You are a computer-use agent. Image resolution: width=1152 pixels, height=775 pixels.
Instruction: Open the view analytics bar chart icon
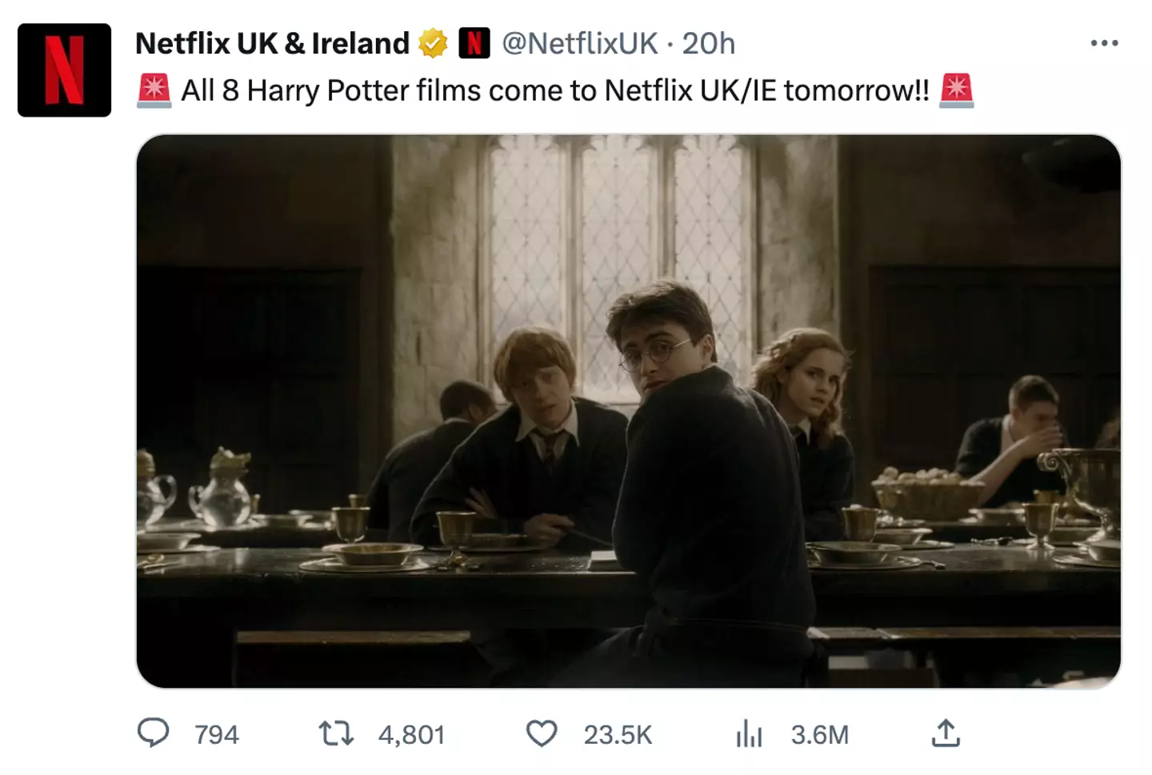tap(749, 733)
